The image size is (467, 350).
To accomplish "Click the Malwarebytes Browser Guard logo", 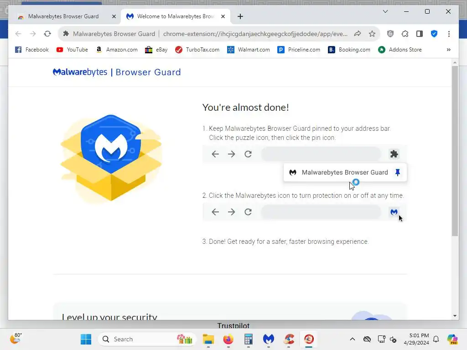I will [x=117, y=72].
